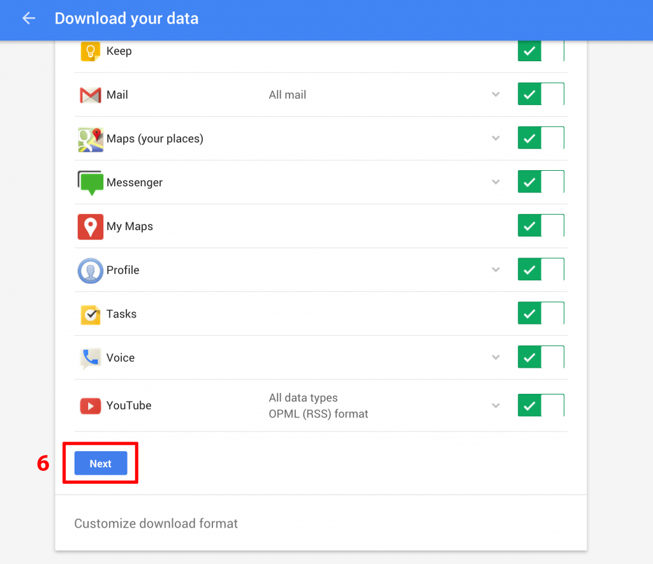Expand Maps (your places) options chevron
Image resolution: width=653 pixels, height=564 pixels.
tap(495, 138)
